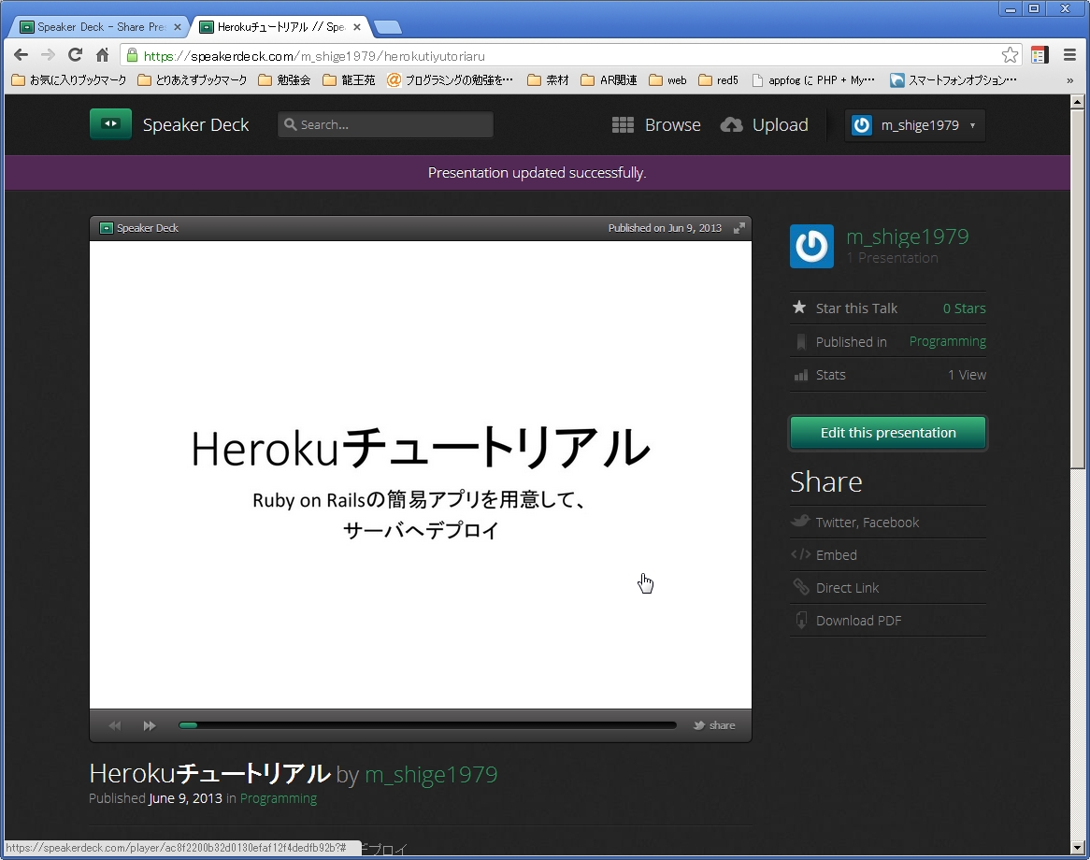Open AR関連 bookmark folder

(609, 80)
